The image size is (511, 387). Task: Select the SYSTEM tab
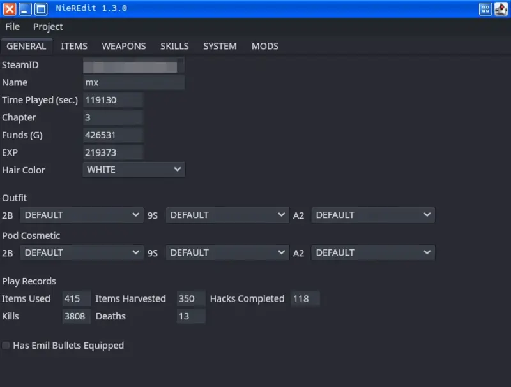(x=220, y=46)
